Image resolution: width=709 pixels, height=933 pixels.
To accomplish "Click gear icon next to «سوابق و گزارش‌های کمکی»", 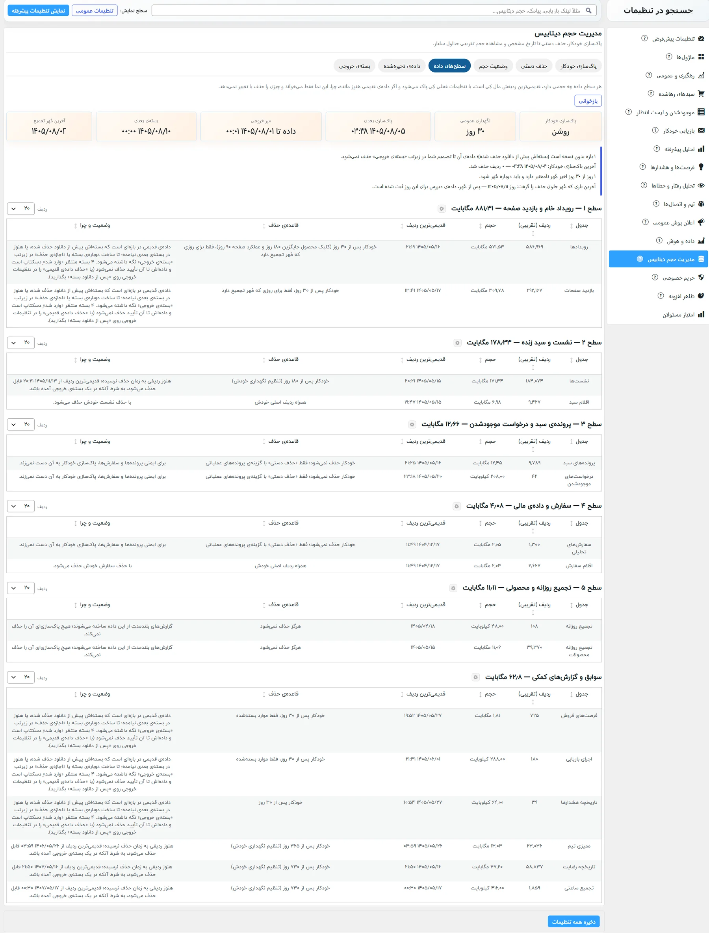I will click(476, 677).
